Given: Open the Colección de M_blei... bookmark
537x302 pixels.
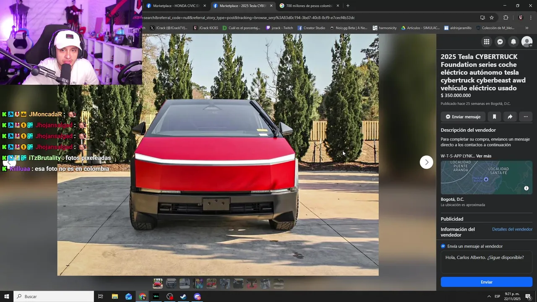Looking at the screenshot, I should tap(495, 28).
